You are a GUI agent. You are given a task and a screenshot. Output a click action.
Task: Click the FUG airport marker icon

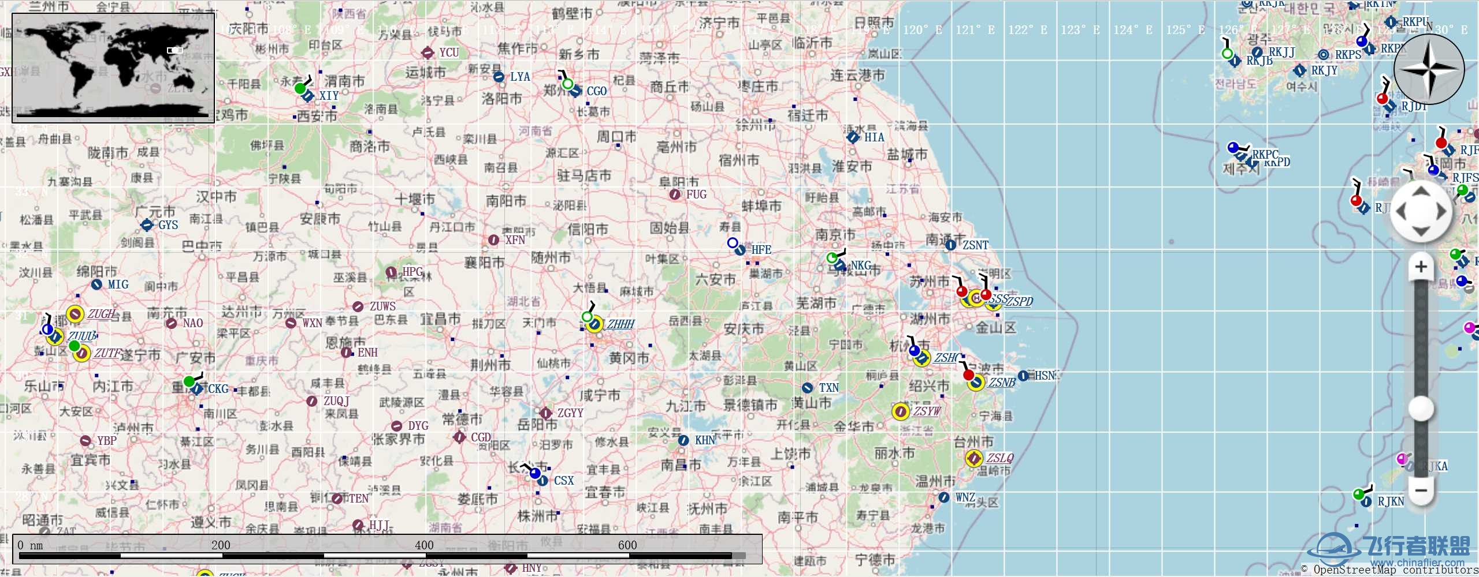click(x=675, y=194)
